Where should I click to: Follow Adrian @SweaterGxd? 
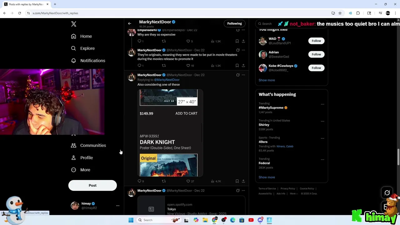[x=316, y=54]
